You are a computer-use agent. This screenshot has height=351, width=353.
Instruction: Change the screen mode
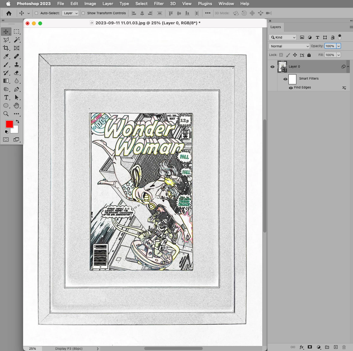tap(16, 140)
